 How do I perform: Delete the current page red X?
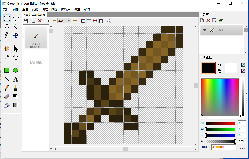40,21
